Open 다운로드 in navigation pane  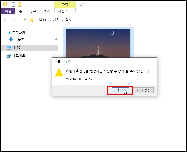click(x=21, y=39)
